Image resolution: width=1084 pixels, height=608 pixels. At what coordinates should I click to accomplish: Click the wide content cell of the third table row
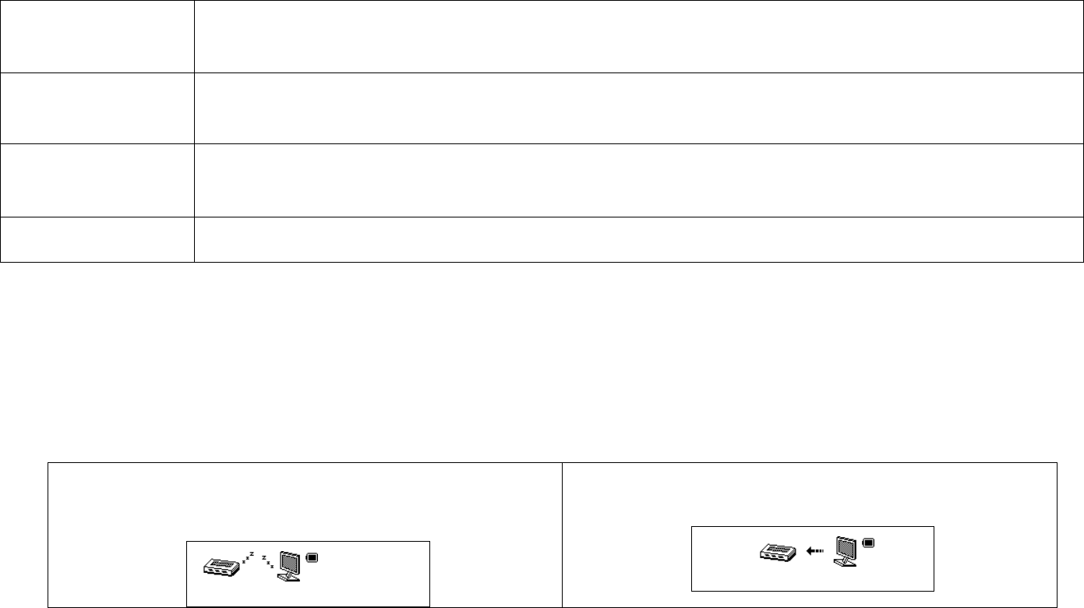tap(639, 180)
